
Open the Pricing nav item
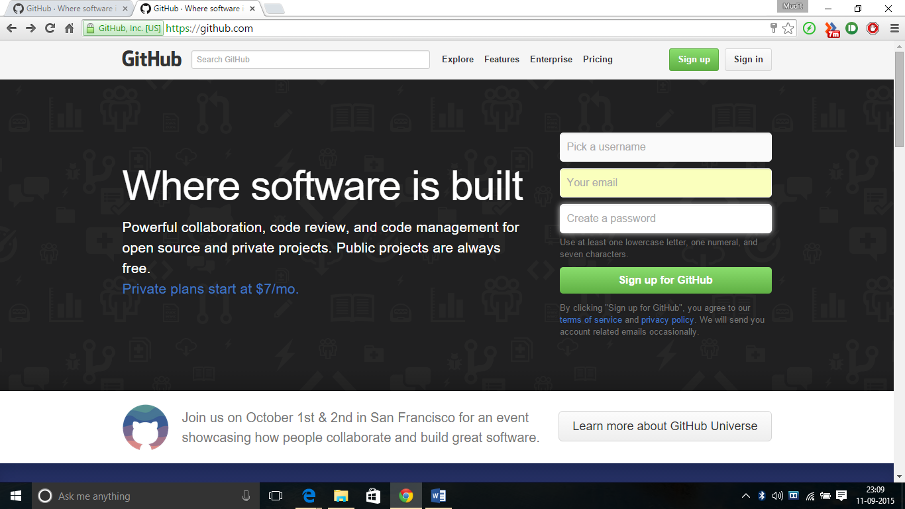[x=598, y=59]
